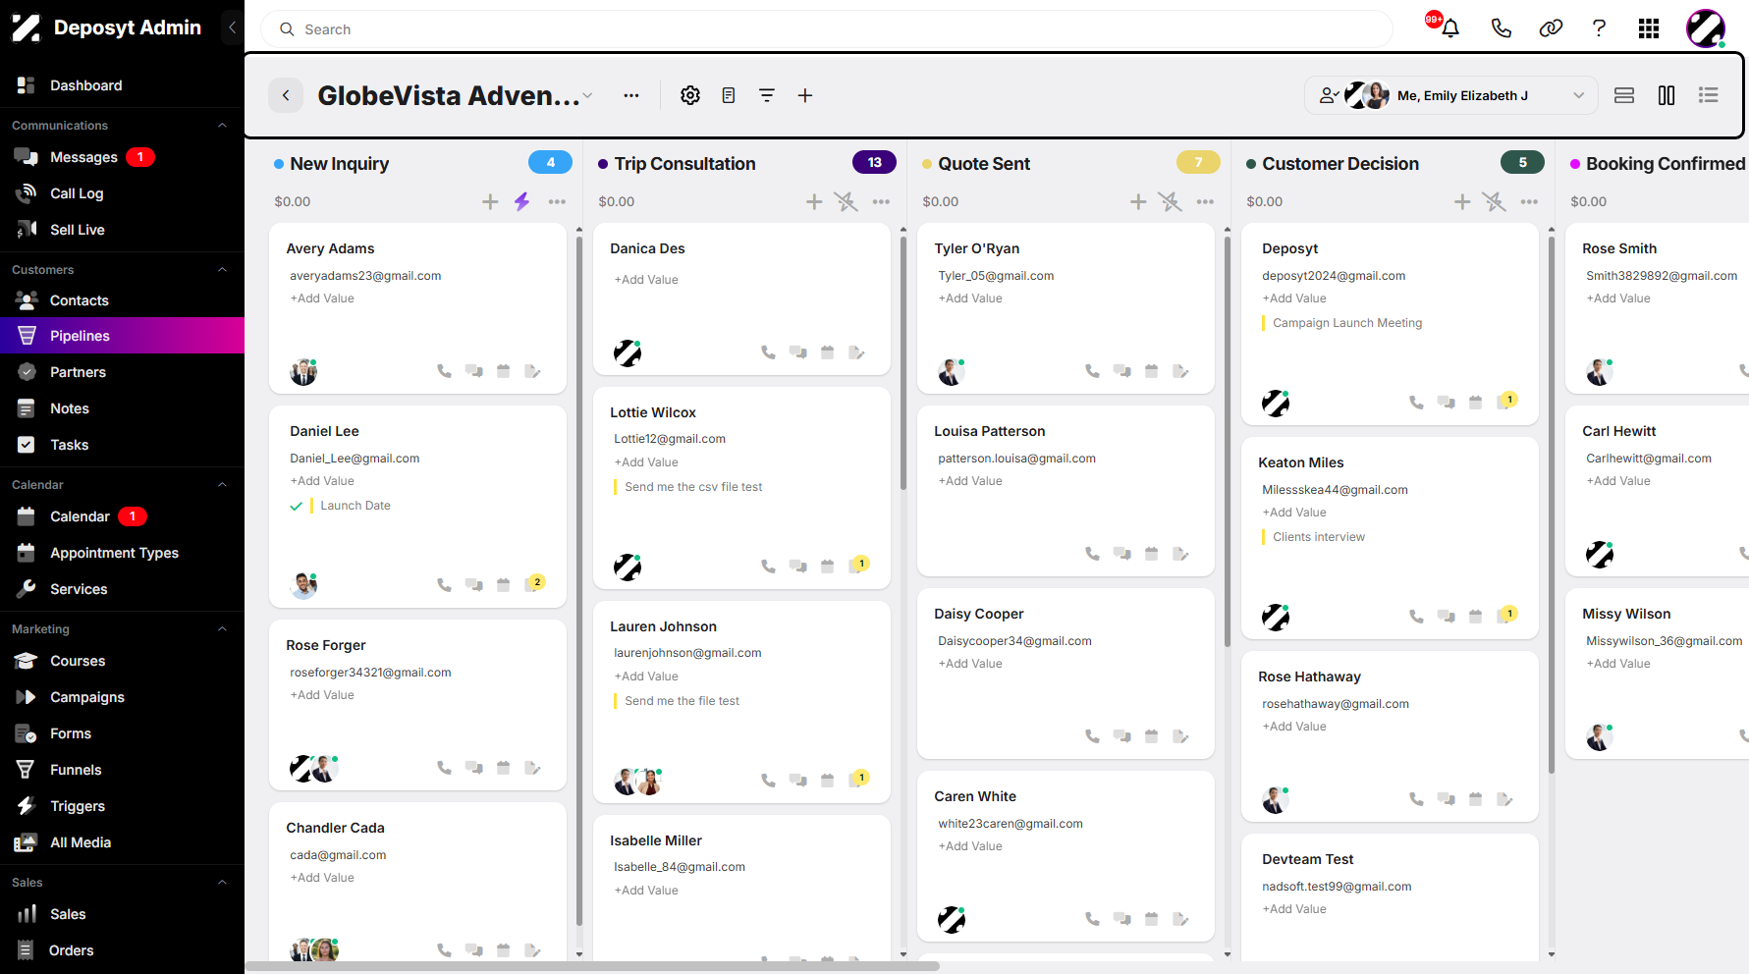Open the phone dialer icon in top bar

1501,27
